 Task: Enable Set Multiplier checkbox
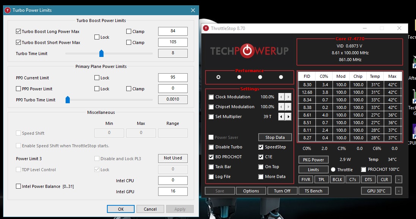pos(211,117)
